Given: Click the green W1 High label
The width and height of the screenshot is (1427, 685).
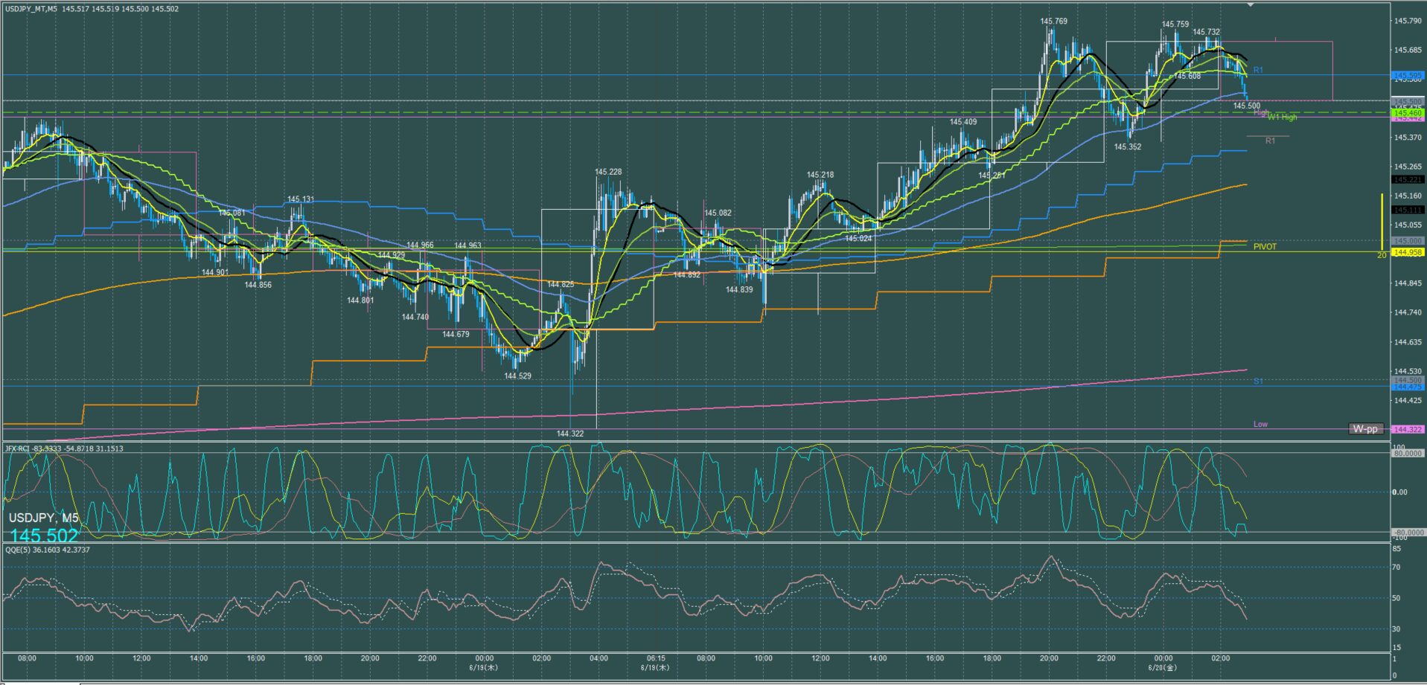Looking at the screenshot, I should coord(1282,118).
